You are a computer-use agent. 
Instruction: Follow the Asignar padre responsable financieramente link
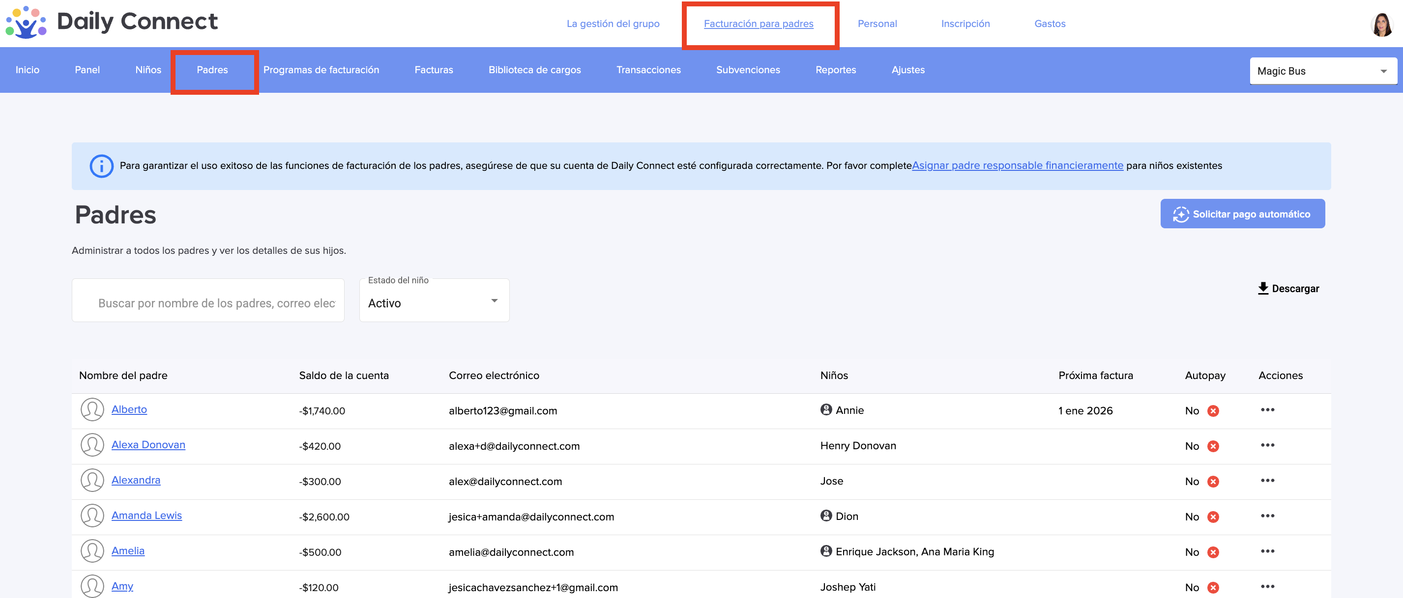(1018, 165)
